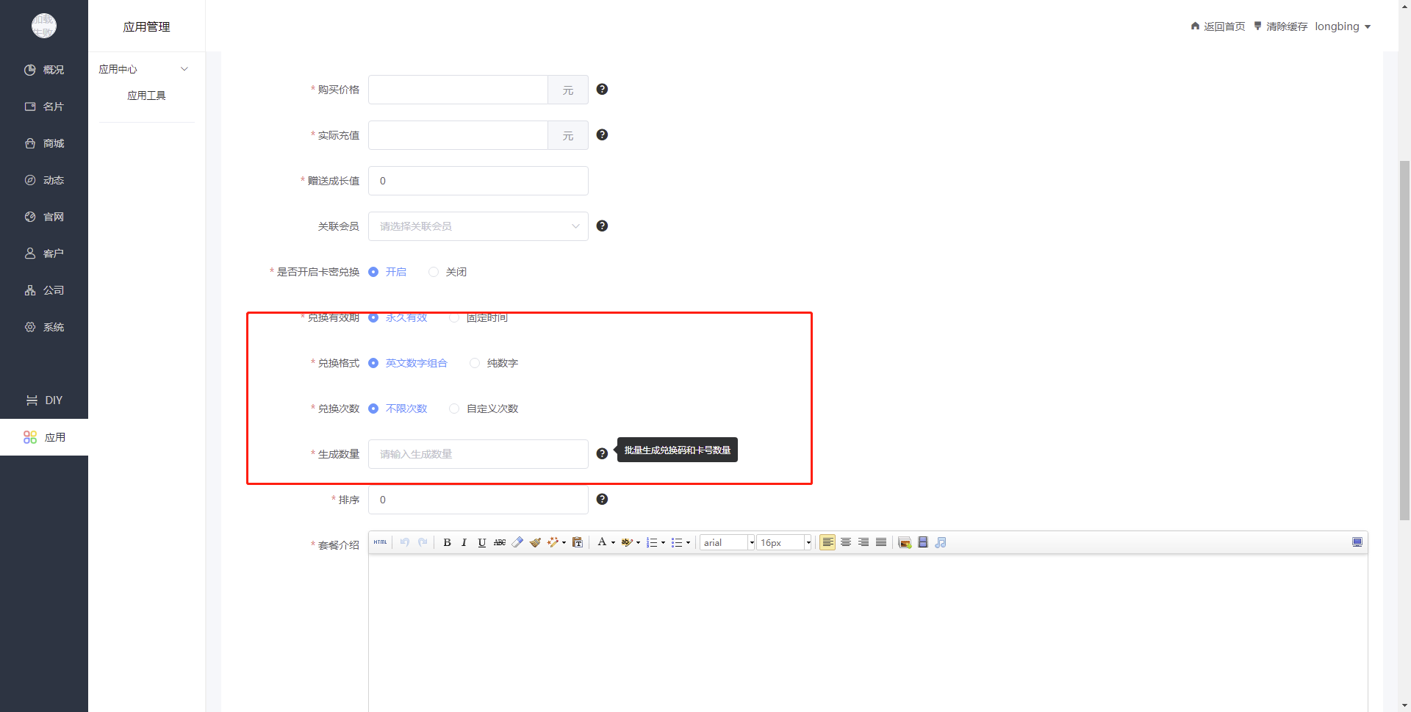Image resolution: width=1411 pixels, height=712 pixels.
Task: Click the insert video icon
Action: point(923,542)
